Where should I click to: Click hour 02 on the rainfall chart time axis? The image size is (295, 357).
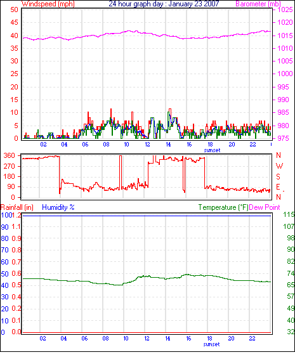tap(43, 339)
